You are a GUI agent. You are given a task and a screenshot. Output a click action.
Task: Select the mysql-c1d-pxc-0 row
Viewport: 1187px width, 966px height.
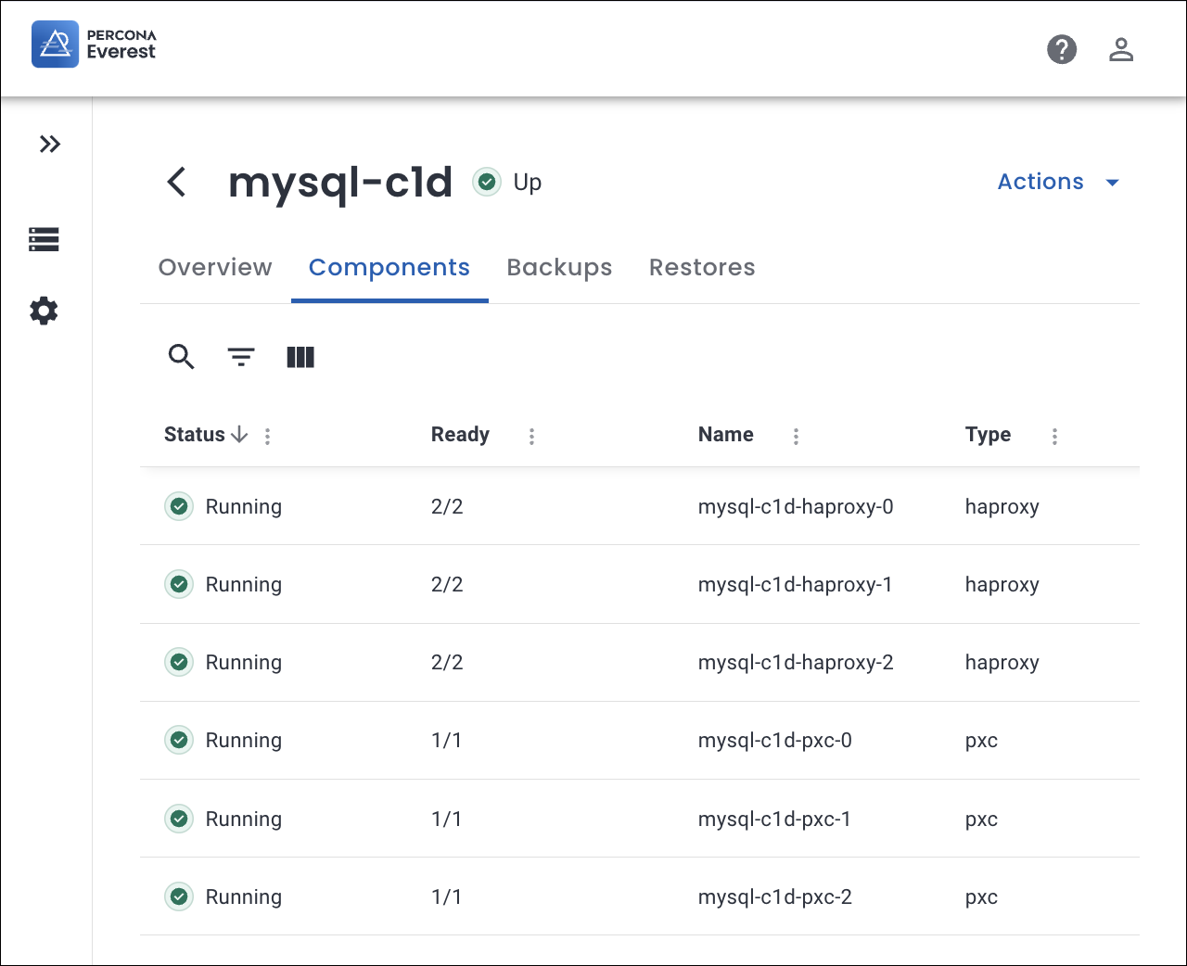tap(774, 740)
